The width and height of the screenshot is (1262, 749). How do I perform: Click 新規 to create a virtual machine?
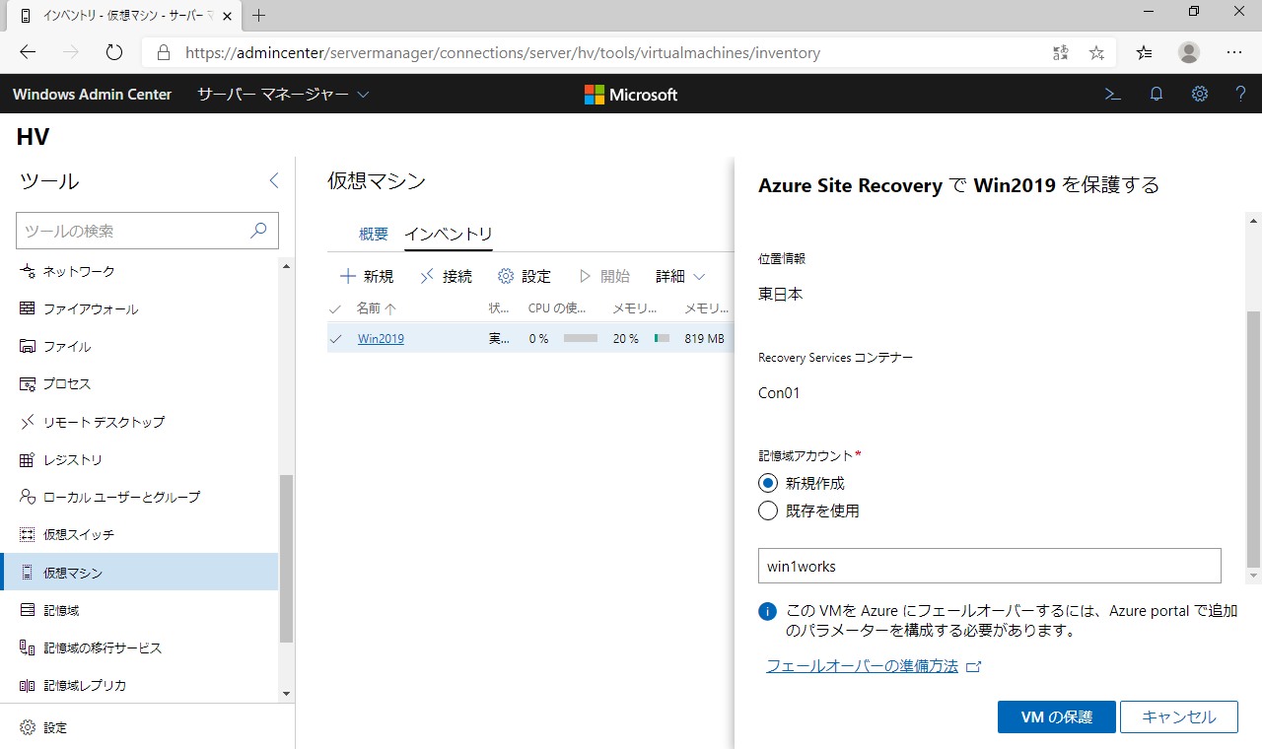[x=367, y=277]
